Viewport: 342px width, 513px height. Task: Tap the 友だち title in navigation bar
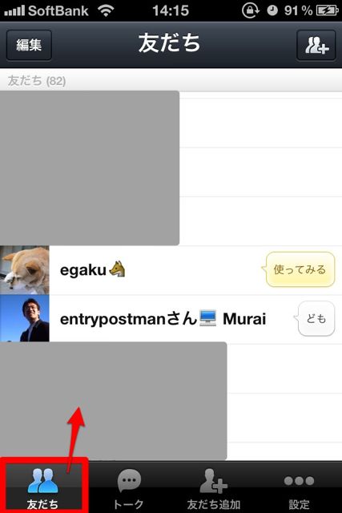pos(169,43)
